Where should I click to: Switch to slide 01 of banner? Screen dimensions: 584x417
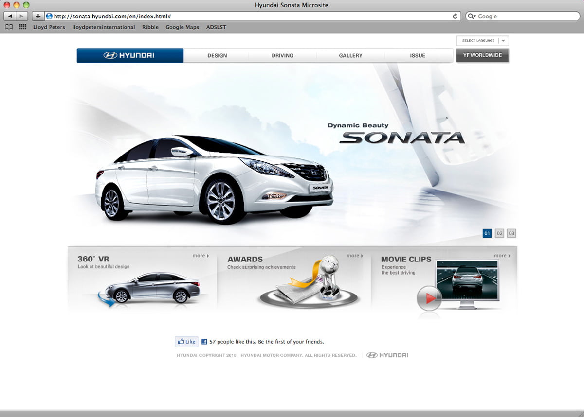coord(487,233)
